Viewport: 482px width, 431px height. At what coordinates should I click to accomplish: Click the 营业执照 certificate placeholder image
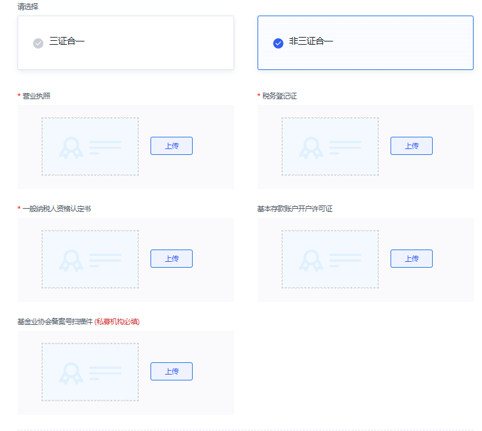[x=90, y=146]
